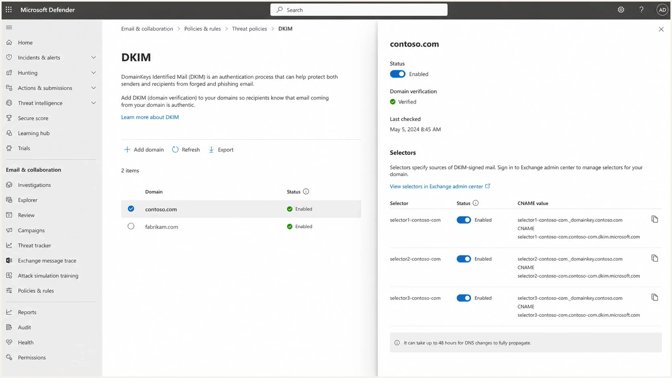Open the Settings gear icon
Screen dimensions: 672x378
621,10
